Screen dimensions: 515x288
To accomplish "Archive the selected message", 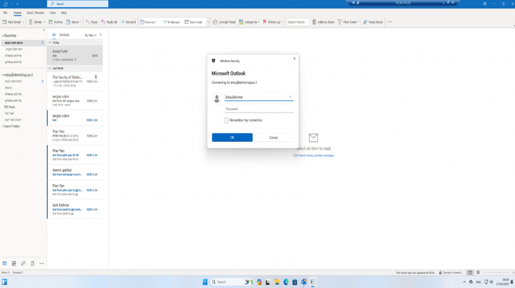I will coord(55,22).
